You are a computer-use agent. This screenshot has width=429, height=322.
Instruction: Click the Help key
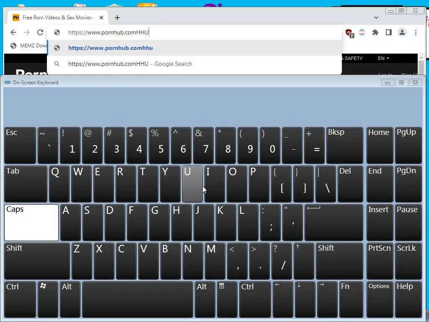(408, 299)
